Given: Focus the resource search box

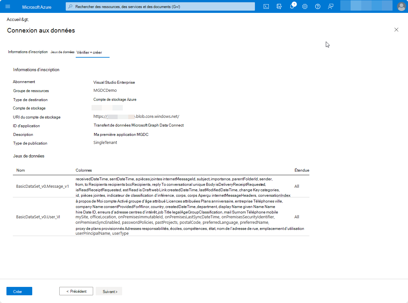Looking at the screenshot, I should click(x=160, y=6).
